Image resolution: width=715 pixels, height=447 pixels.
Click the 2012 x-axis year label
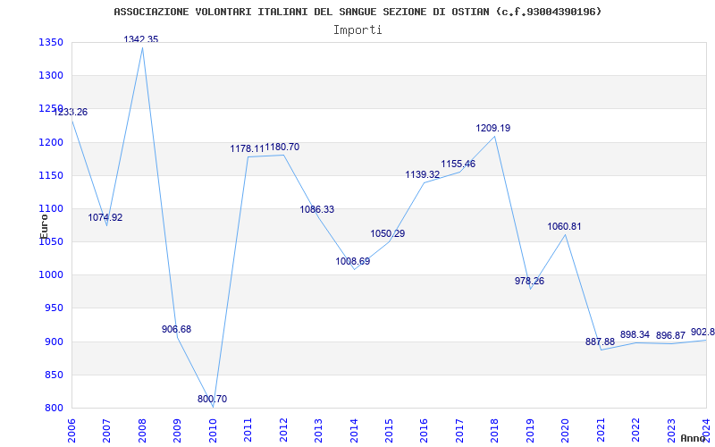pos(283,430)
